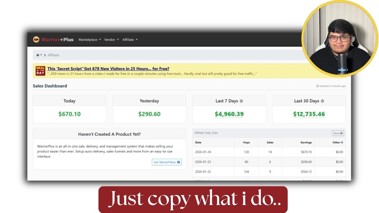Click the Sales column header
Screen dimensions: 379x213
(270, 143)
